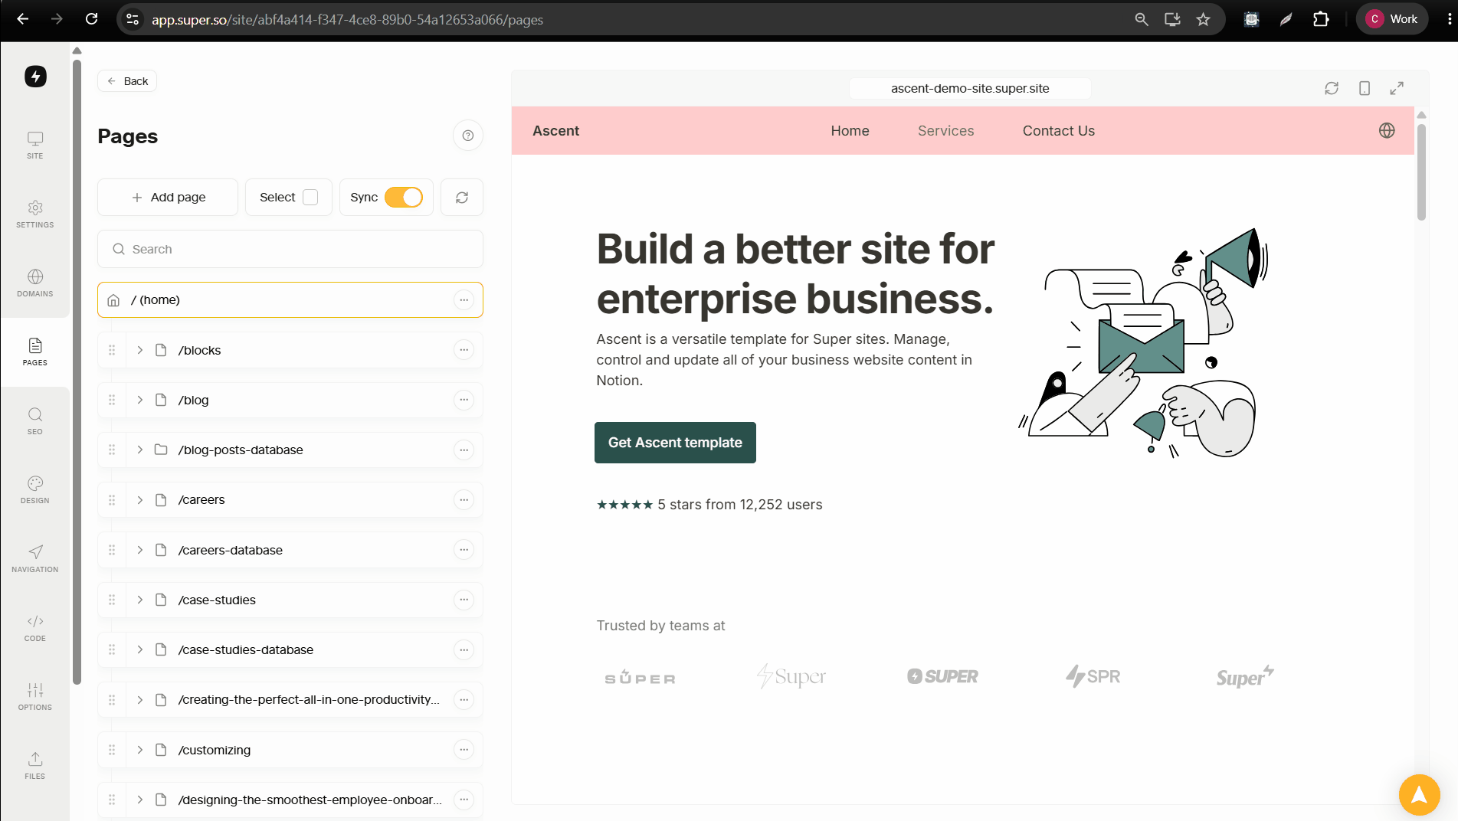Click the Ascent brand link in preview
This screenshot has height=821, width=1458.
coord(555,131)
